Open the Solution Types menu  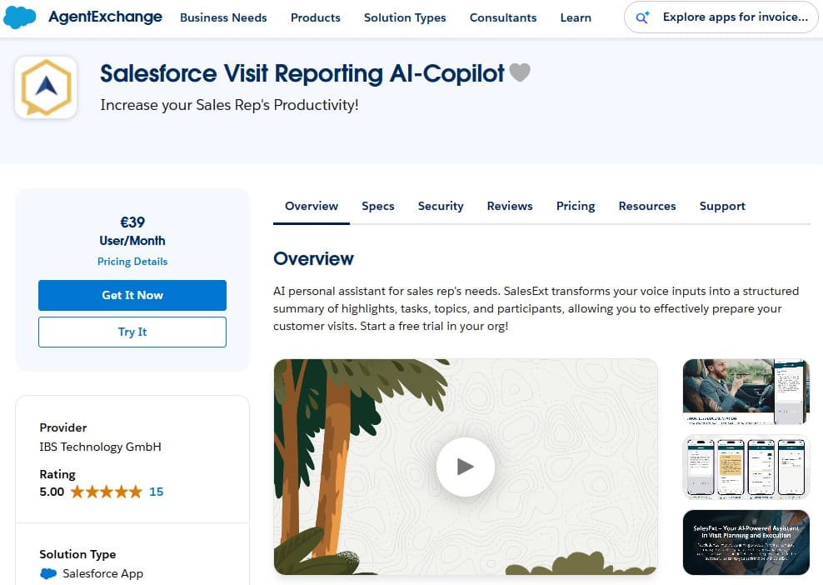pyautogui.click(x=405, y=17)
